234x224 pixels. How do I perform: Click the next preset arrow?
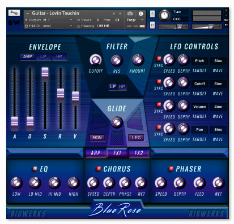click(120, 14)
